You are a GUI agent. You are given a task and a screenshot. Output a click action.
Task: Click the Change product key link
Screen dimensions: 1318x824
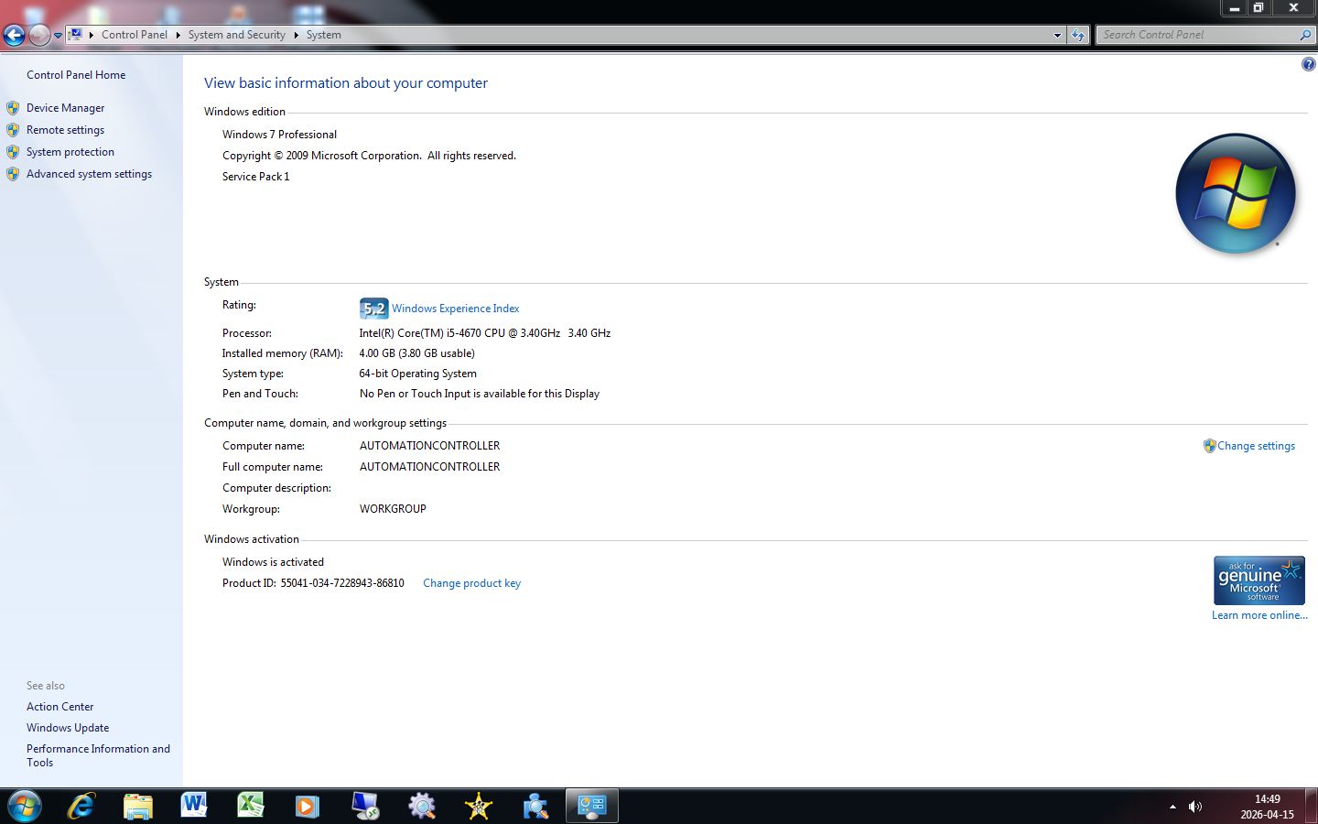coord(471,583)
